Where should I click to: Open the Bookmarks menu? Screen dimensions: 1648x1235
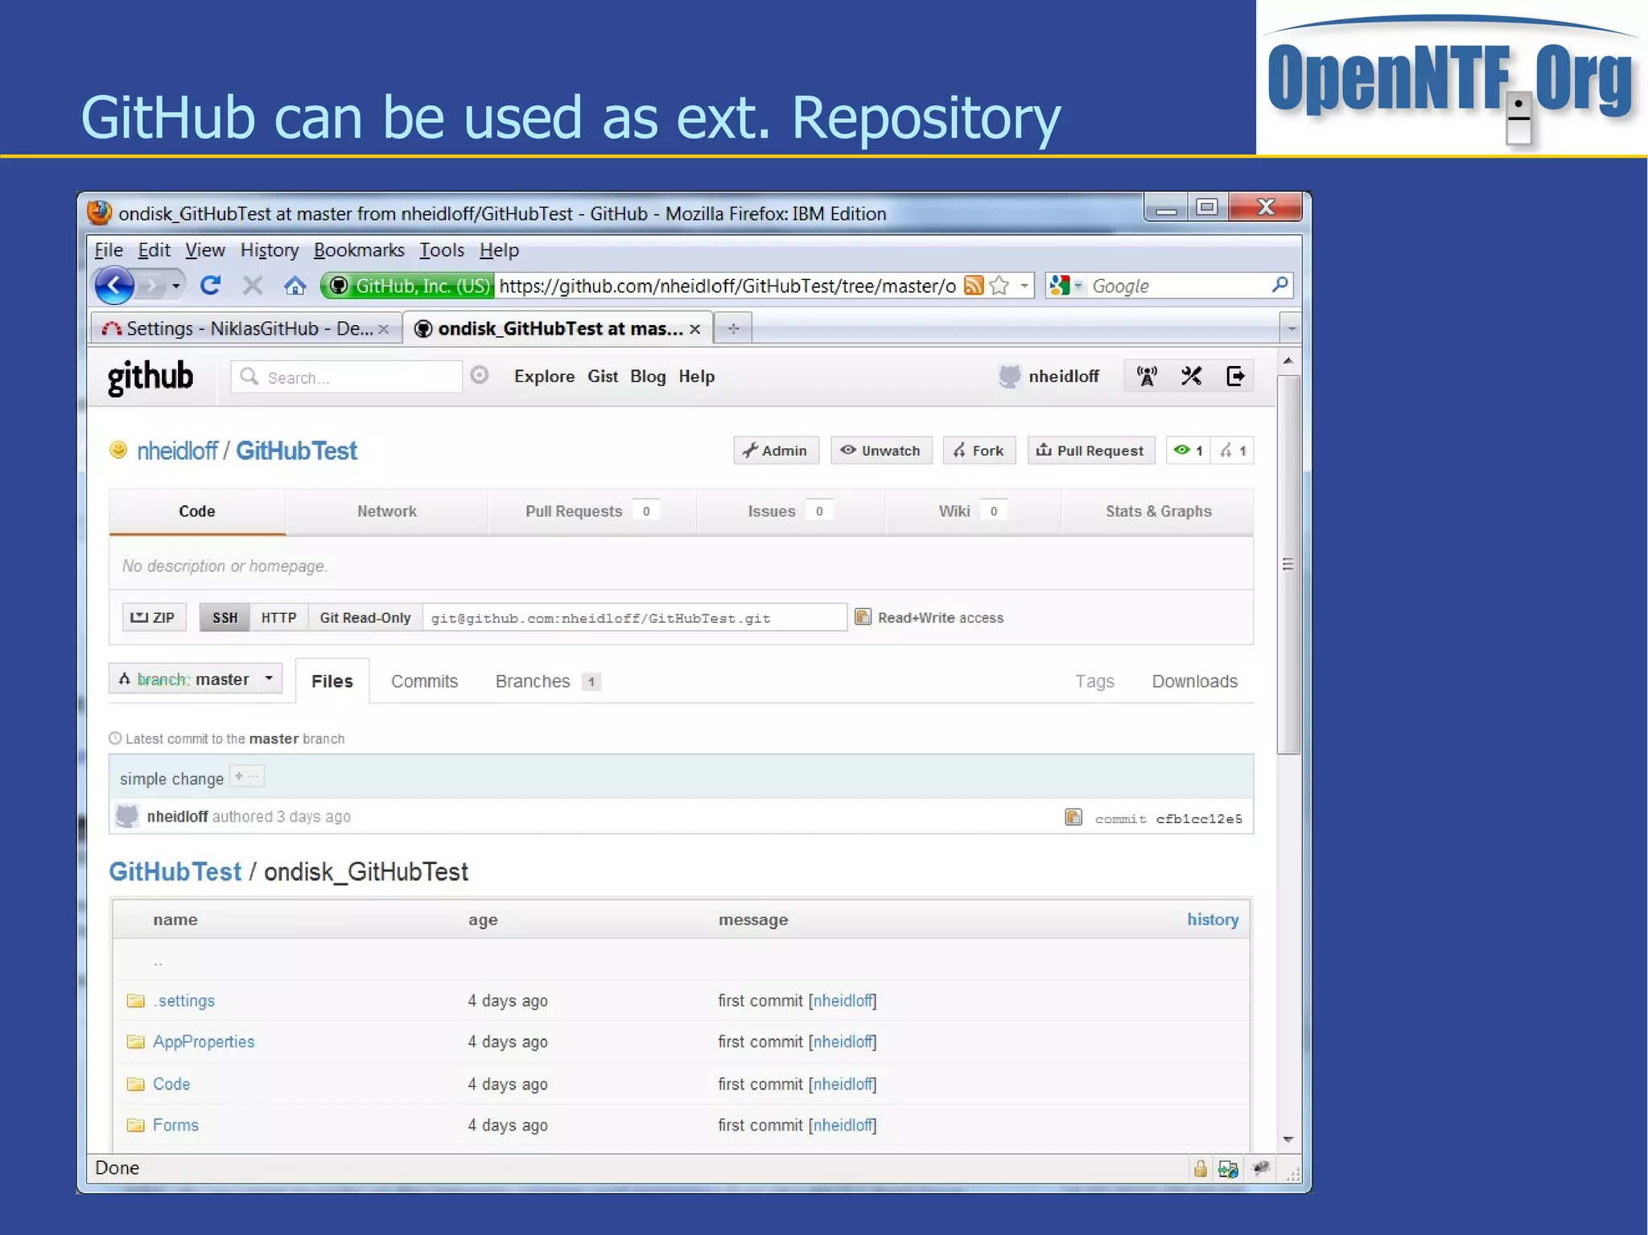tap(359, 250)
